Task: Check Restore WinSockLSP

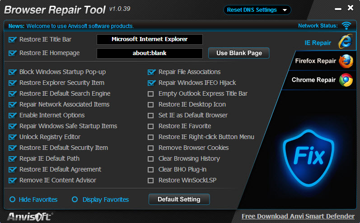Action: (150, 181)
